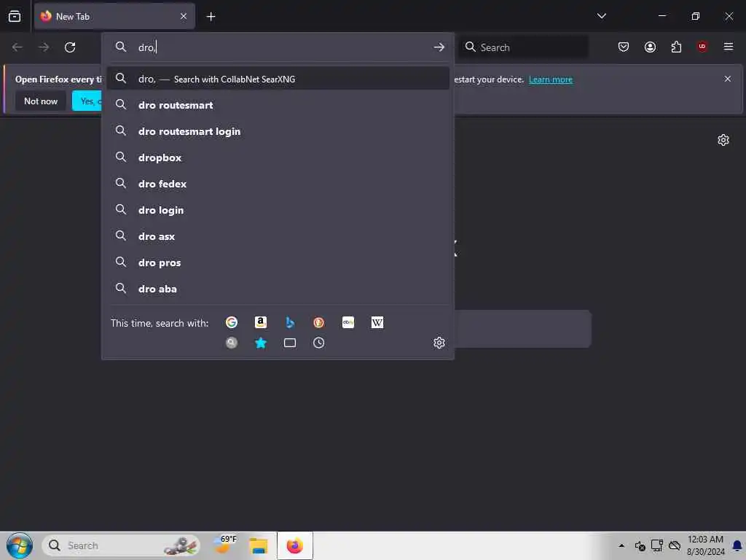746x560 pixels.
Task: Reload the current page
Action: [70, 47]
